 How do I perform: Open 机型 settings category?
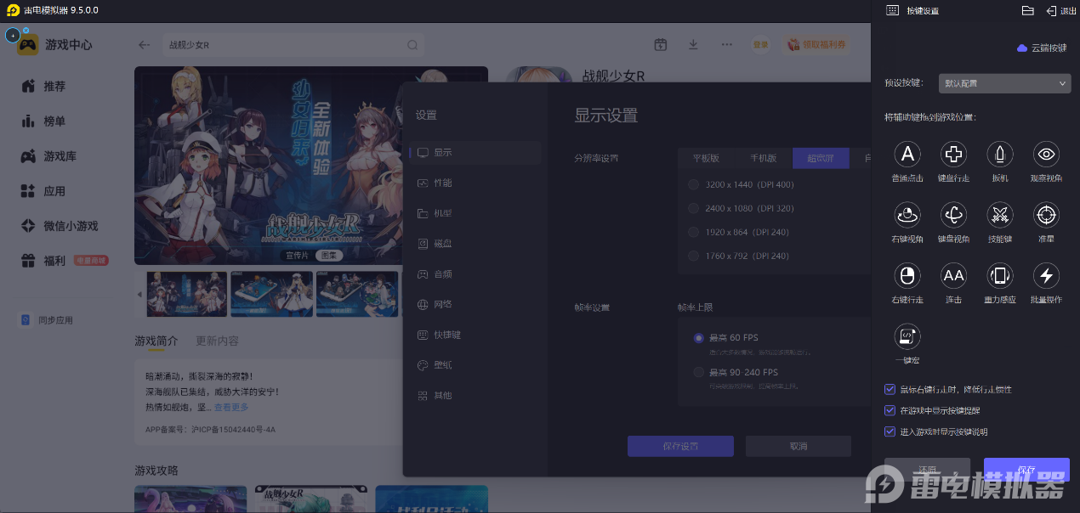(475, 213)
